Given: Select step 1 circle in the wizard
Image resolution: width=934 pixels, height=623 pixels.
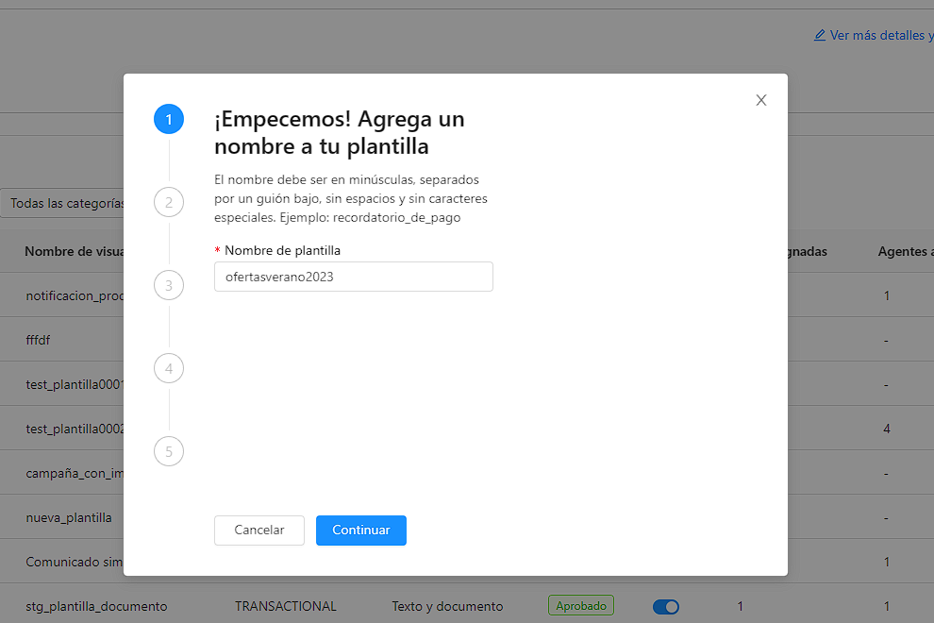Looking at the screenshot, I should (x=169, y=119).
